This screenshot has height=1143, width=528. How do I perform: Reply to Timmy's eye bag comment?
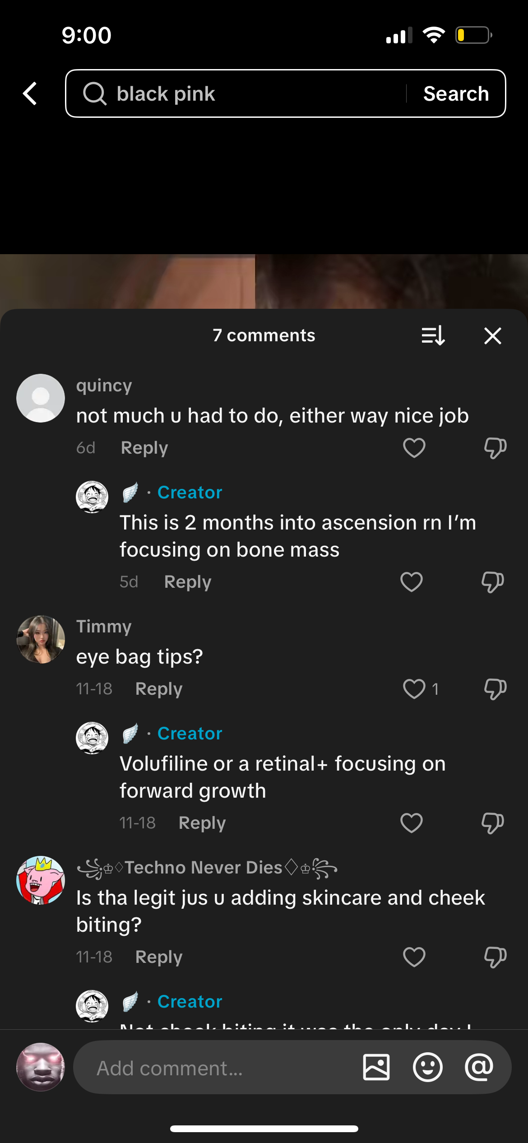click(x=159, y=689)
